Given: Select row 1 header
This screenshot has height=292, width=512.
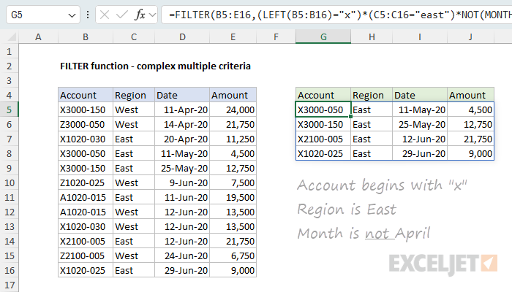Looking at the screenshot, I should point(9,52).
